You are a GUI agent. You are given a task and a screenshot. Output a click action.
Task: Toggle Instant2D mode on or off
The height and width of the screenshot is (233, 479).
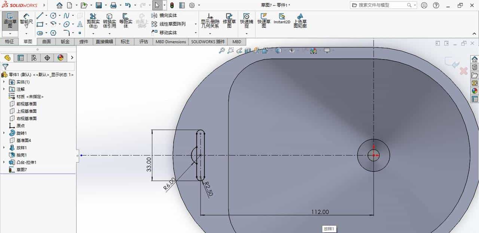tap(282, 19)
